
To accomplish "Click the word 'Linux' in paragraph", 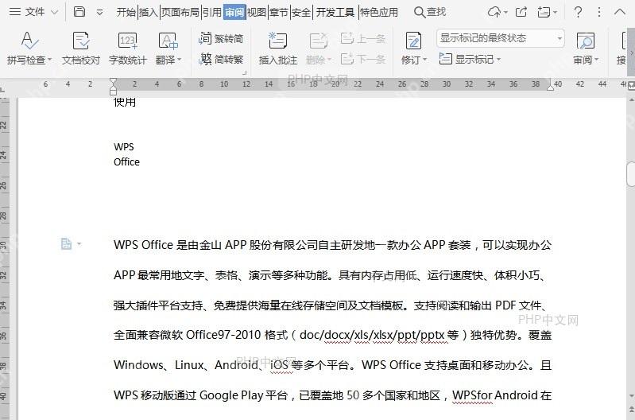I will tap(188, 365).
